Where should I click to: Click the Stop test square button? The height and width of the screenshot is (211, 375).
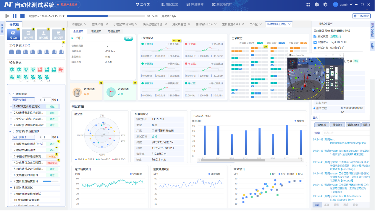point(22,16)
